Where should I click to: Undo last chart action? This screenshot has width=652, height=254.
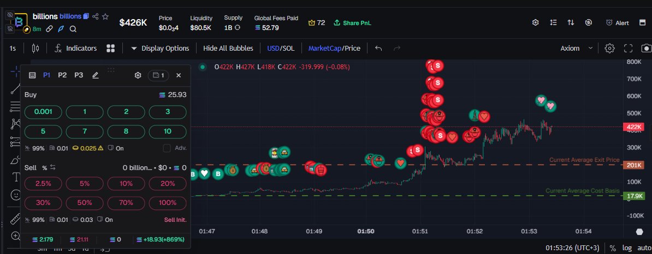(378, 49)
